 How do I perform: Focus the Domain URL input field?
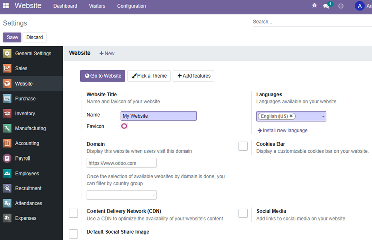pos(122,163)
